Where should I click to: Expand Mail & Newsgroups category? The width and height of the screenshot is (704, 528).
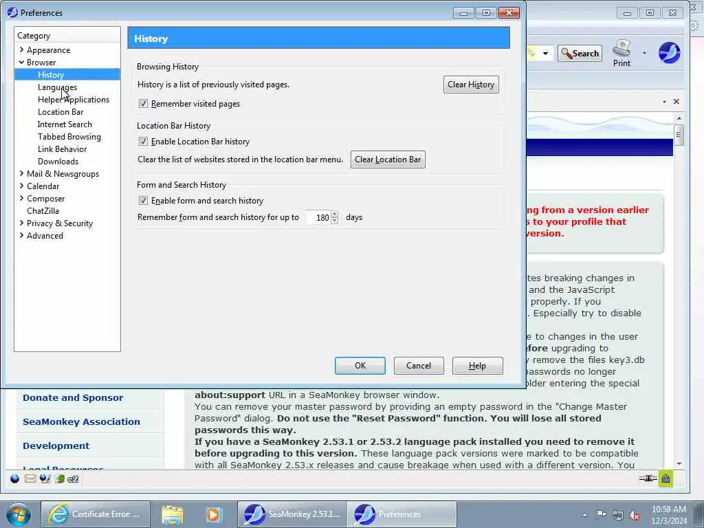pyautogui.click(x=21, y=173)
